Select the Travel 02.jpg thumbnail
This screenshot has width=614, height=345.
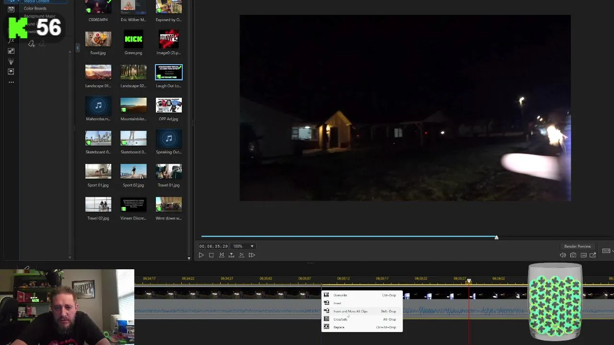98,205
